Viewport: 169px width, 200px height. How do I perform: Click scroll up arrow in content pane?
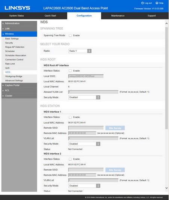(x=166, y=24)
